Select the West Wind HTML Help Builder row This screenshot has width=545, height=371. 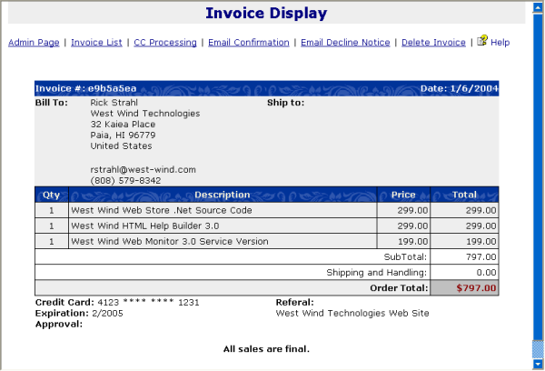[x=145, y=226]
